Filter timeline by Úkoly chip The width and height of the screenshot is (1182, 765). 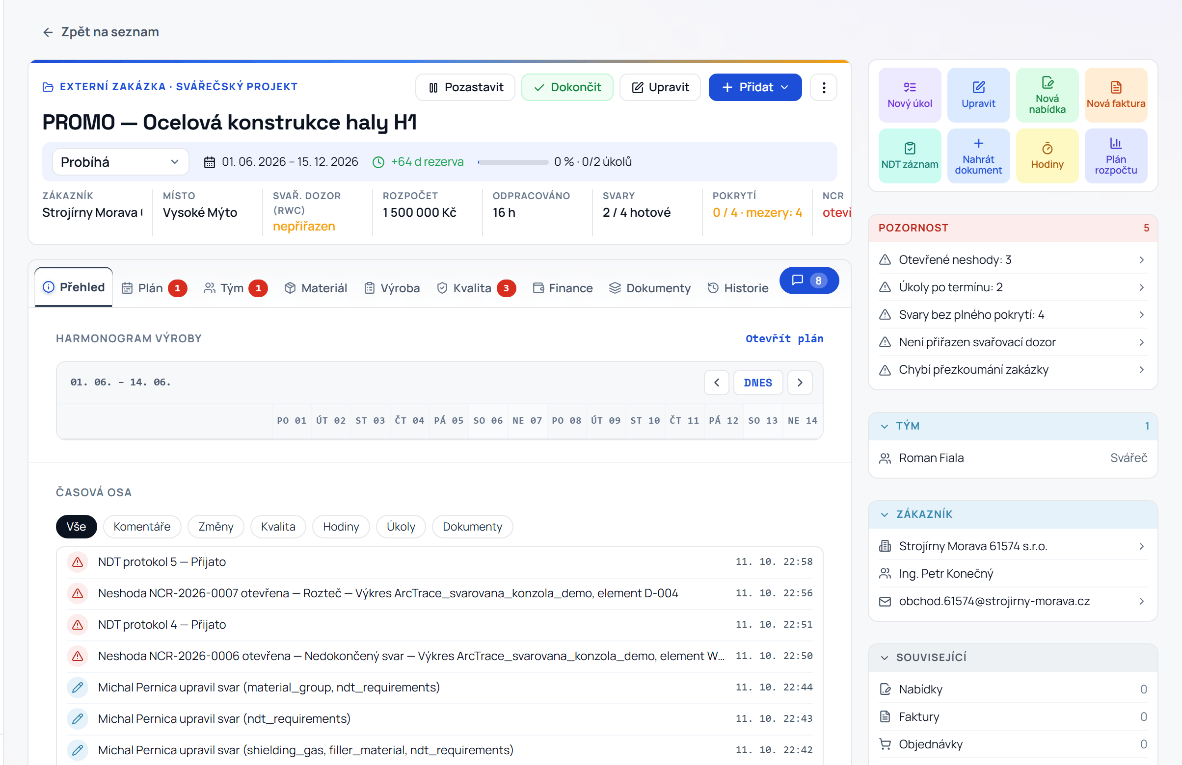(x=401, y=526)
